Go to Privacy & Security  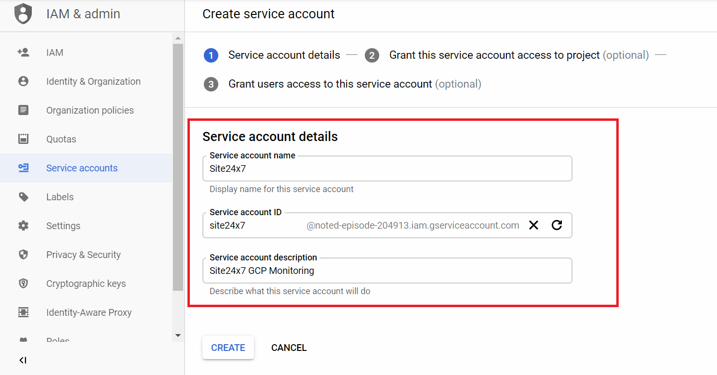tap(86, 255)
